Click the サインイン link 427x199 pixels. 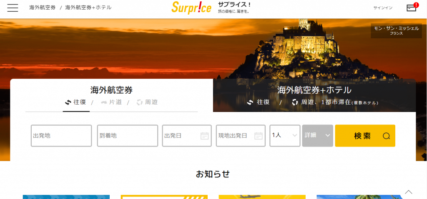coord(383,8)
